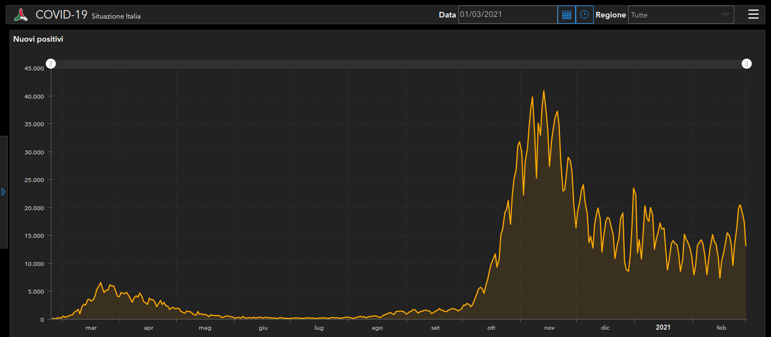Select the Situazione Italia subtitle
771x337 pixels.
(116, 16)
